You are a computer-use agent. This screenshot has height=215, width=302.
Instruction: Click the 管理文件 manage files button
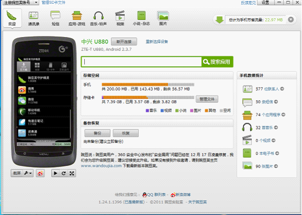pos(207,99)
